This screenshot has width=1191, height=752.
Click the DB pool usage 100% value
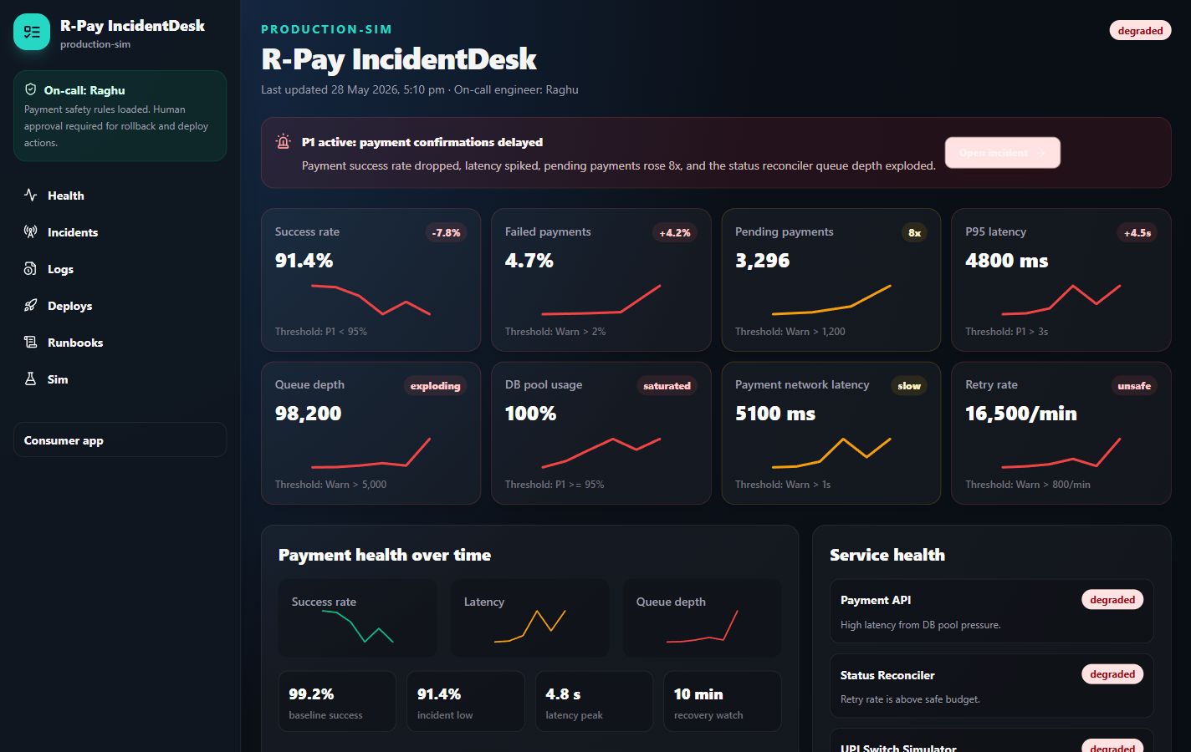click(530, 414)
